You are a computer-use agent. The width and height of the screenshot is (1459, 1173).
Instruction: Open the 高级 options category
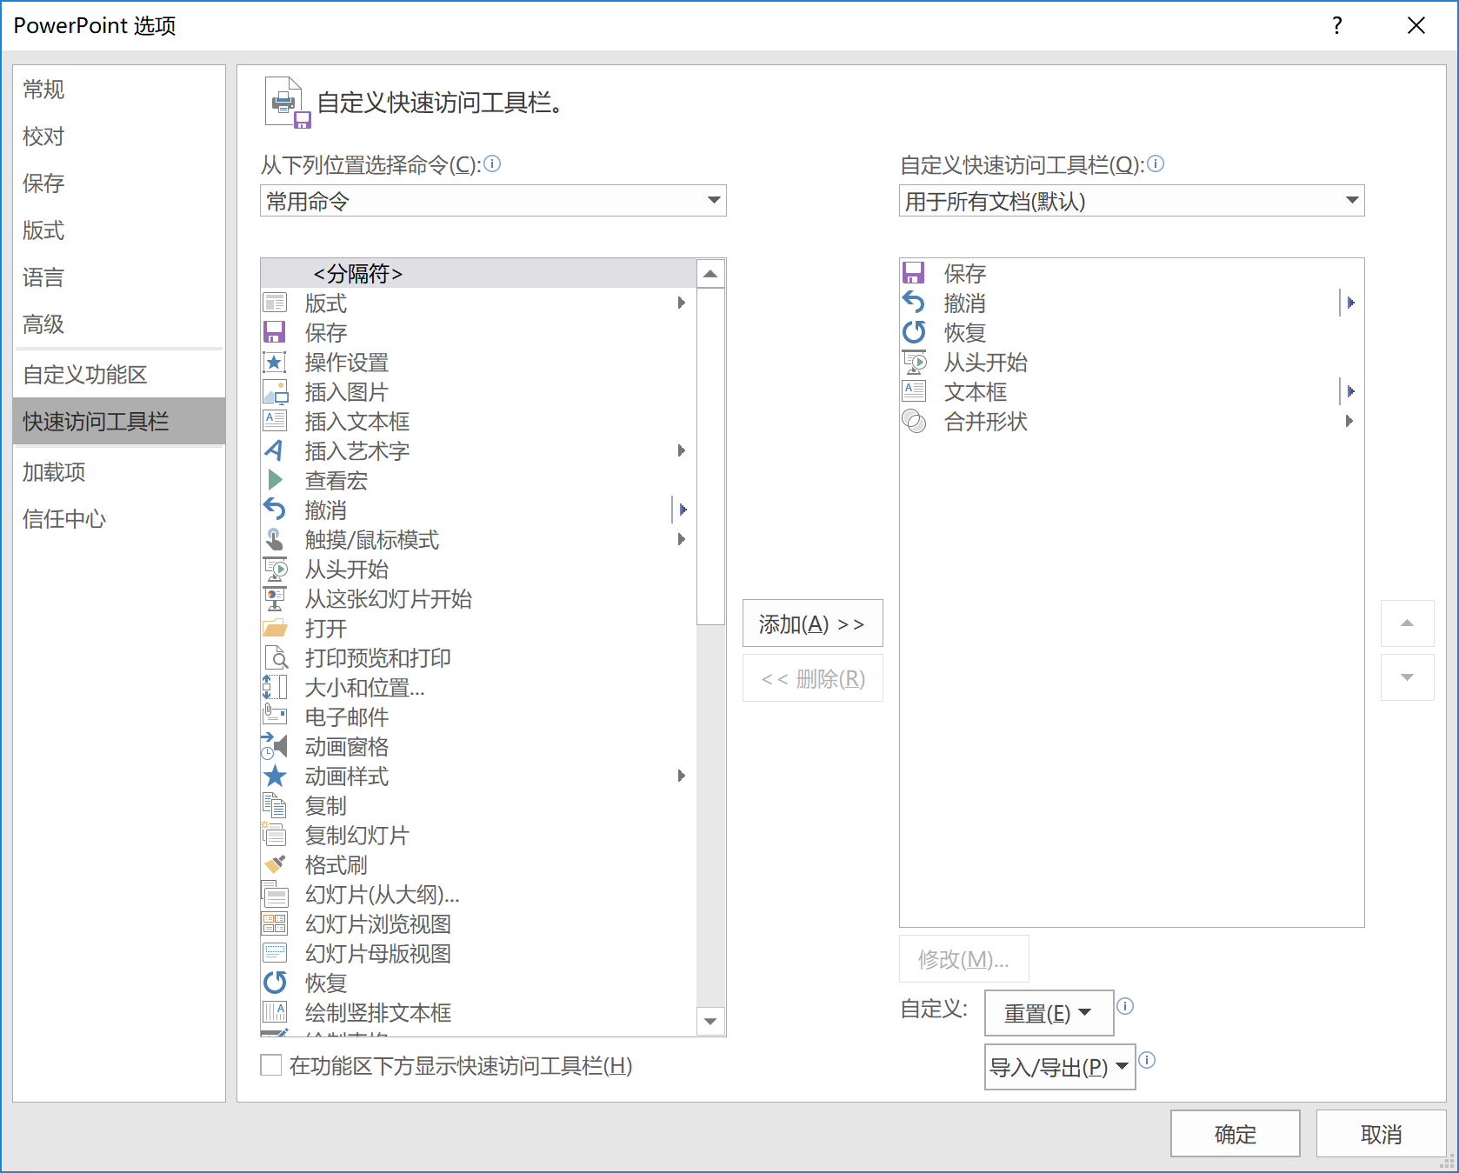(118, 323)
